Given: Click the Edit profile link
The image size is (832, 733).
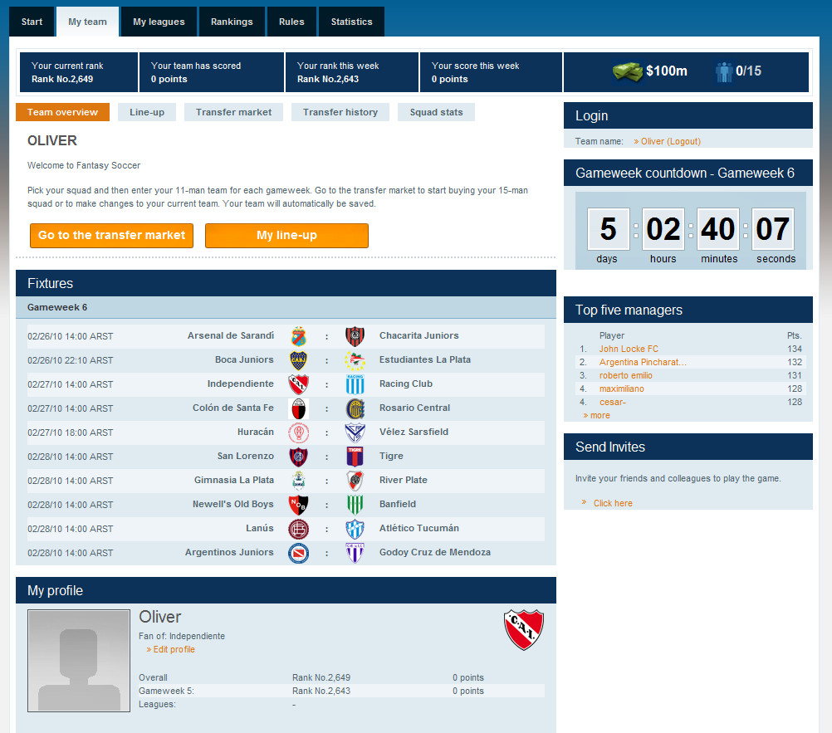Looking at the screenshot, I should 174,649.
